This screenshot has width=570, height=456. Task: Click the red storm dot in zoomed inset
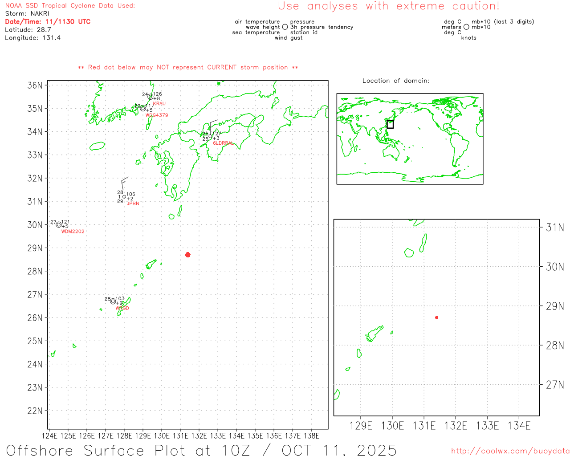tap(437, 318)
